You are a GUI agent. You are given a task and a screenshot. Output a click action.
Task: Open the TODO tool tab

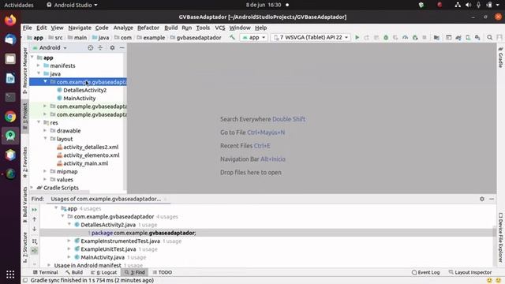coord(162,272)
